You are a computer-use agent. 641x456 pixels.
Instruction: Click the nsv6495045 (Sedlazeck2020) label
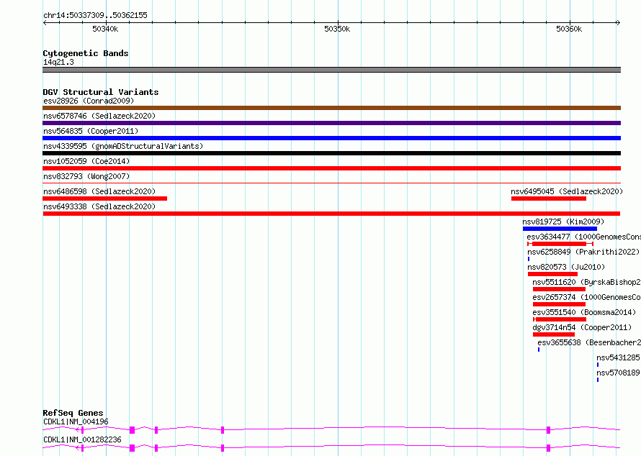tap(567, 191)
